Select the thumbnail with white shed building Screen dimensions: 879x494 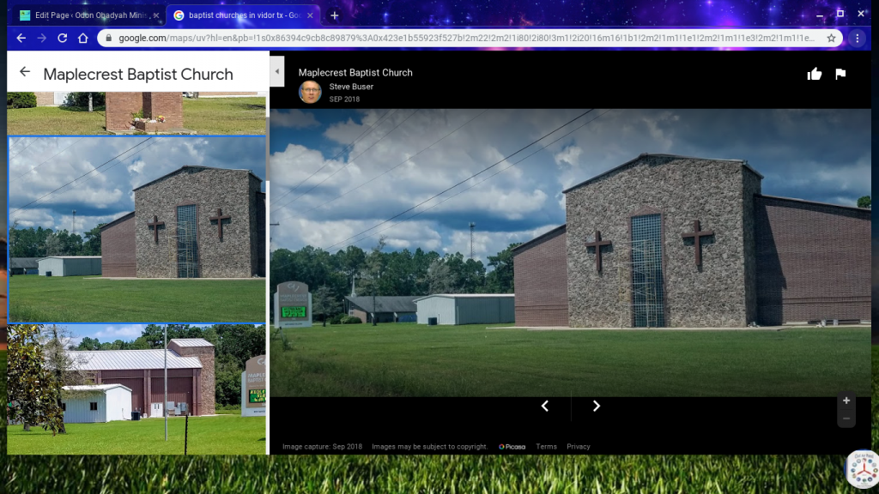[137, 389]
